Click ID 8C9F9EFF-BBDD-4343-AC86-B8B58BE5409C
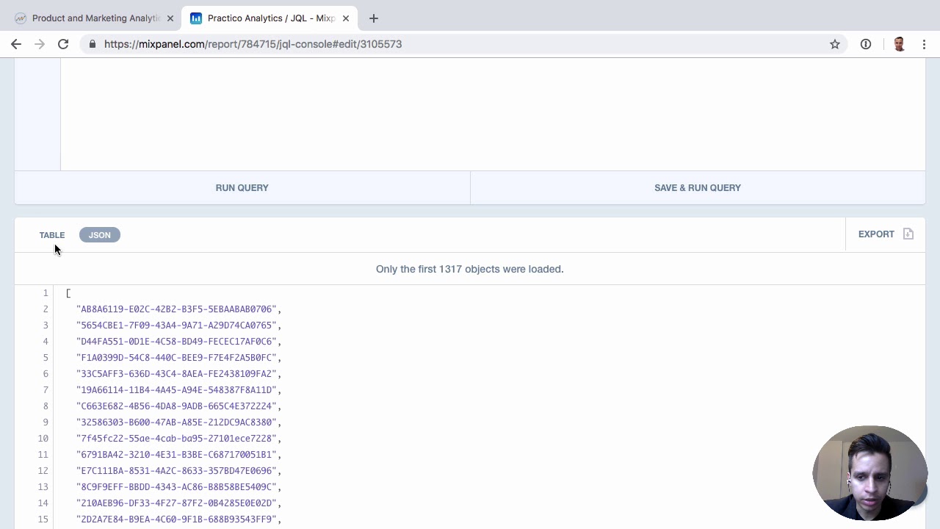The height and width of the screenshot is (529, 940). (176, 487)
